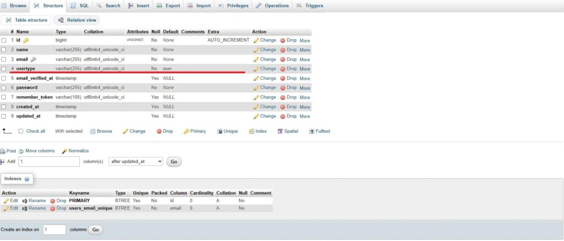Image resolution: width=564 pixels, height=241 pixels.
Task: Enable the Check all checkbox
Action: pos(21,132)
